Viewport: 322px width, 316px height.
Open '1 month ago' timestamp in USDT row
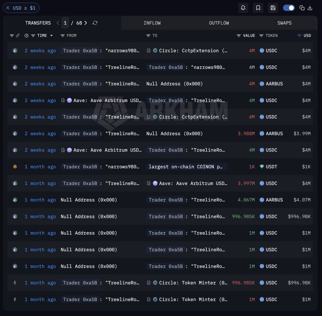(x=40, y=167)
